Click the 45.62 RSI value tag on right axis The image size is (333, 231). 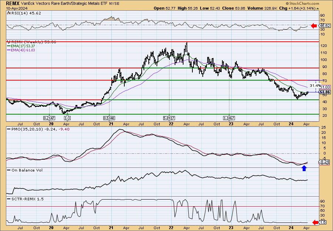(325, 26)
